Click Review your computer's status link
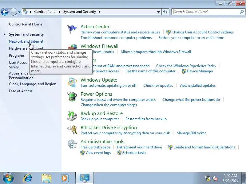Viewport: 246px width, 184px height. [120, 32]
